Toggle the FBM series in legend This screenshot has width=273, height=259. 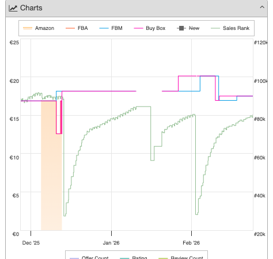(111, 28)
